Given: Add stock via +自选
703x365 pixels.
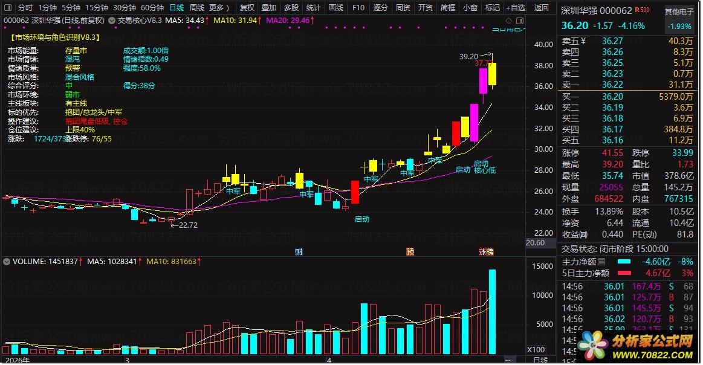Looking at the screenshot, I should tap(516, 8).
